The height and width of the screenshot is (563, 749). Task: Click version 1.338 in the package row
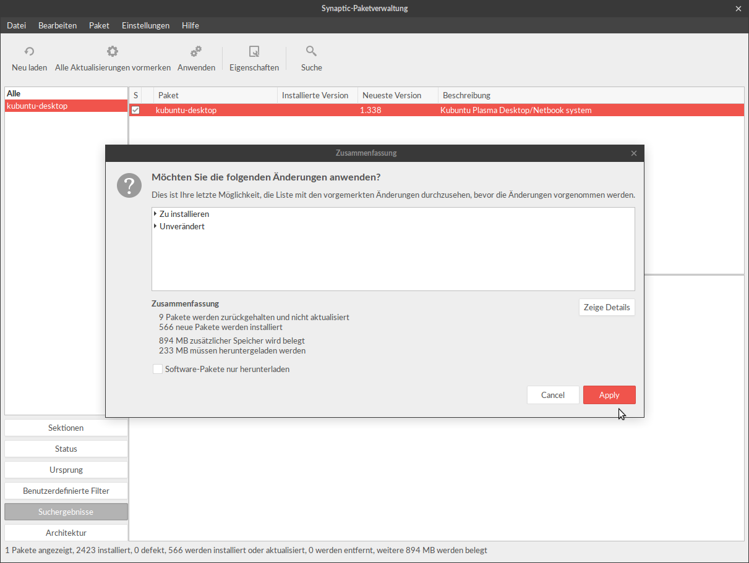(x=370, y=111)
